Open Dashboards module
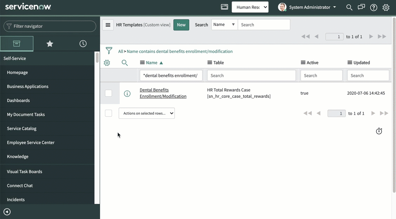 tap(18, 100)
